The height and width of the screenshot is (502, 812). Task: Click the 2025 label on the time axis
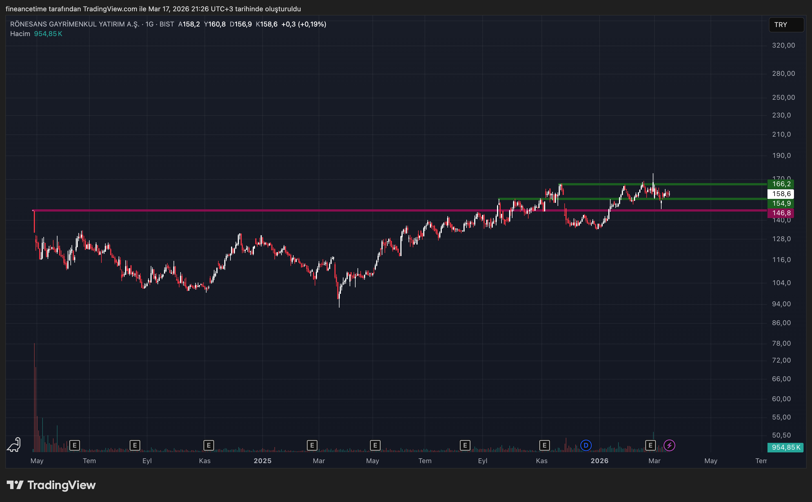[262, 461]
